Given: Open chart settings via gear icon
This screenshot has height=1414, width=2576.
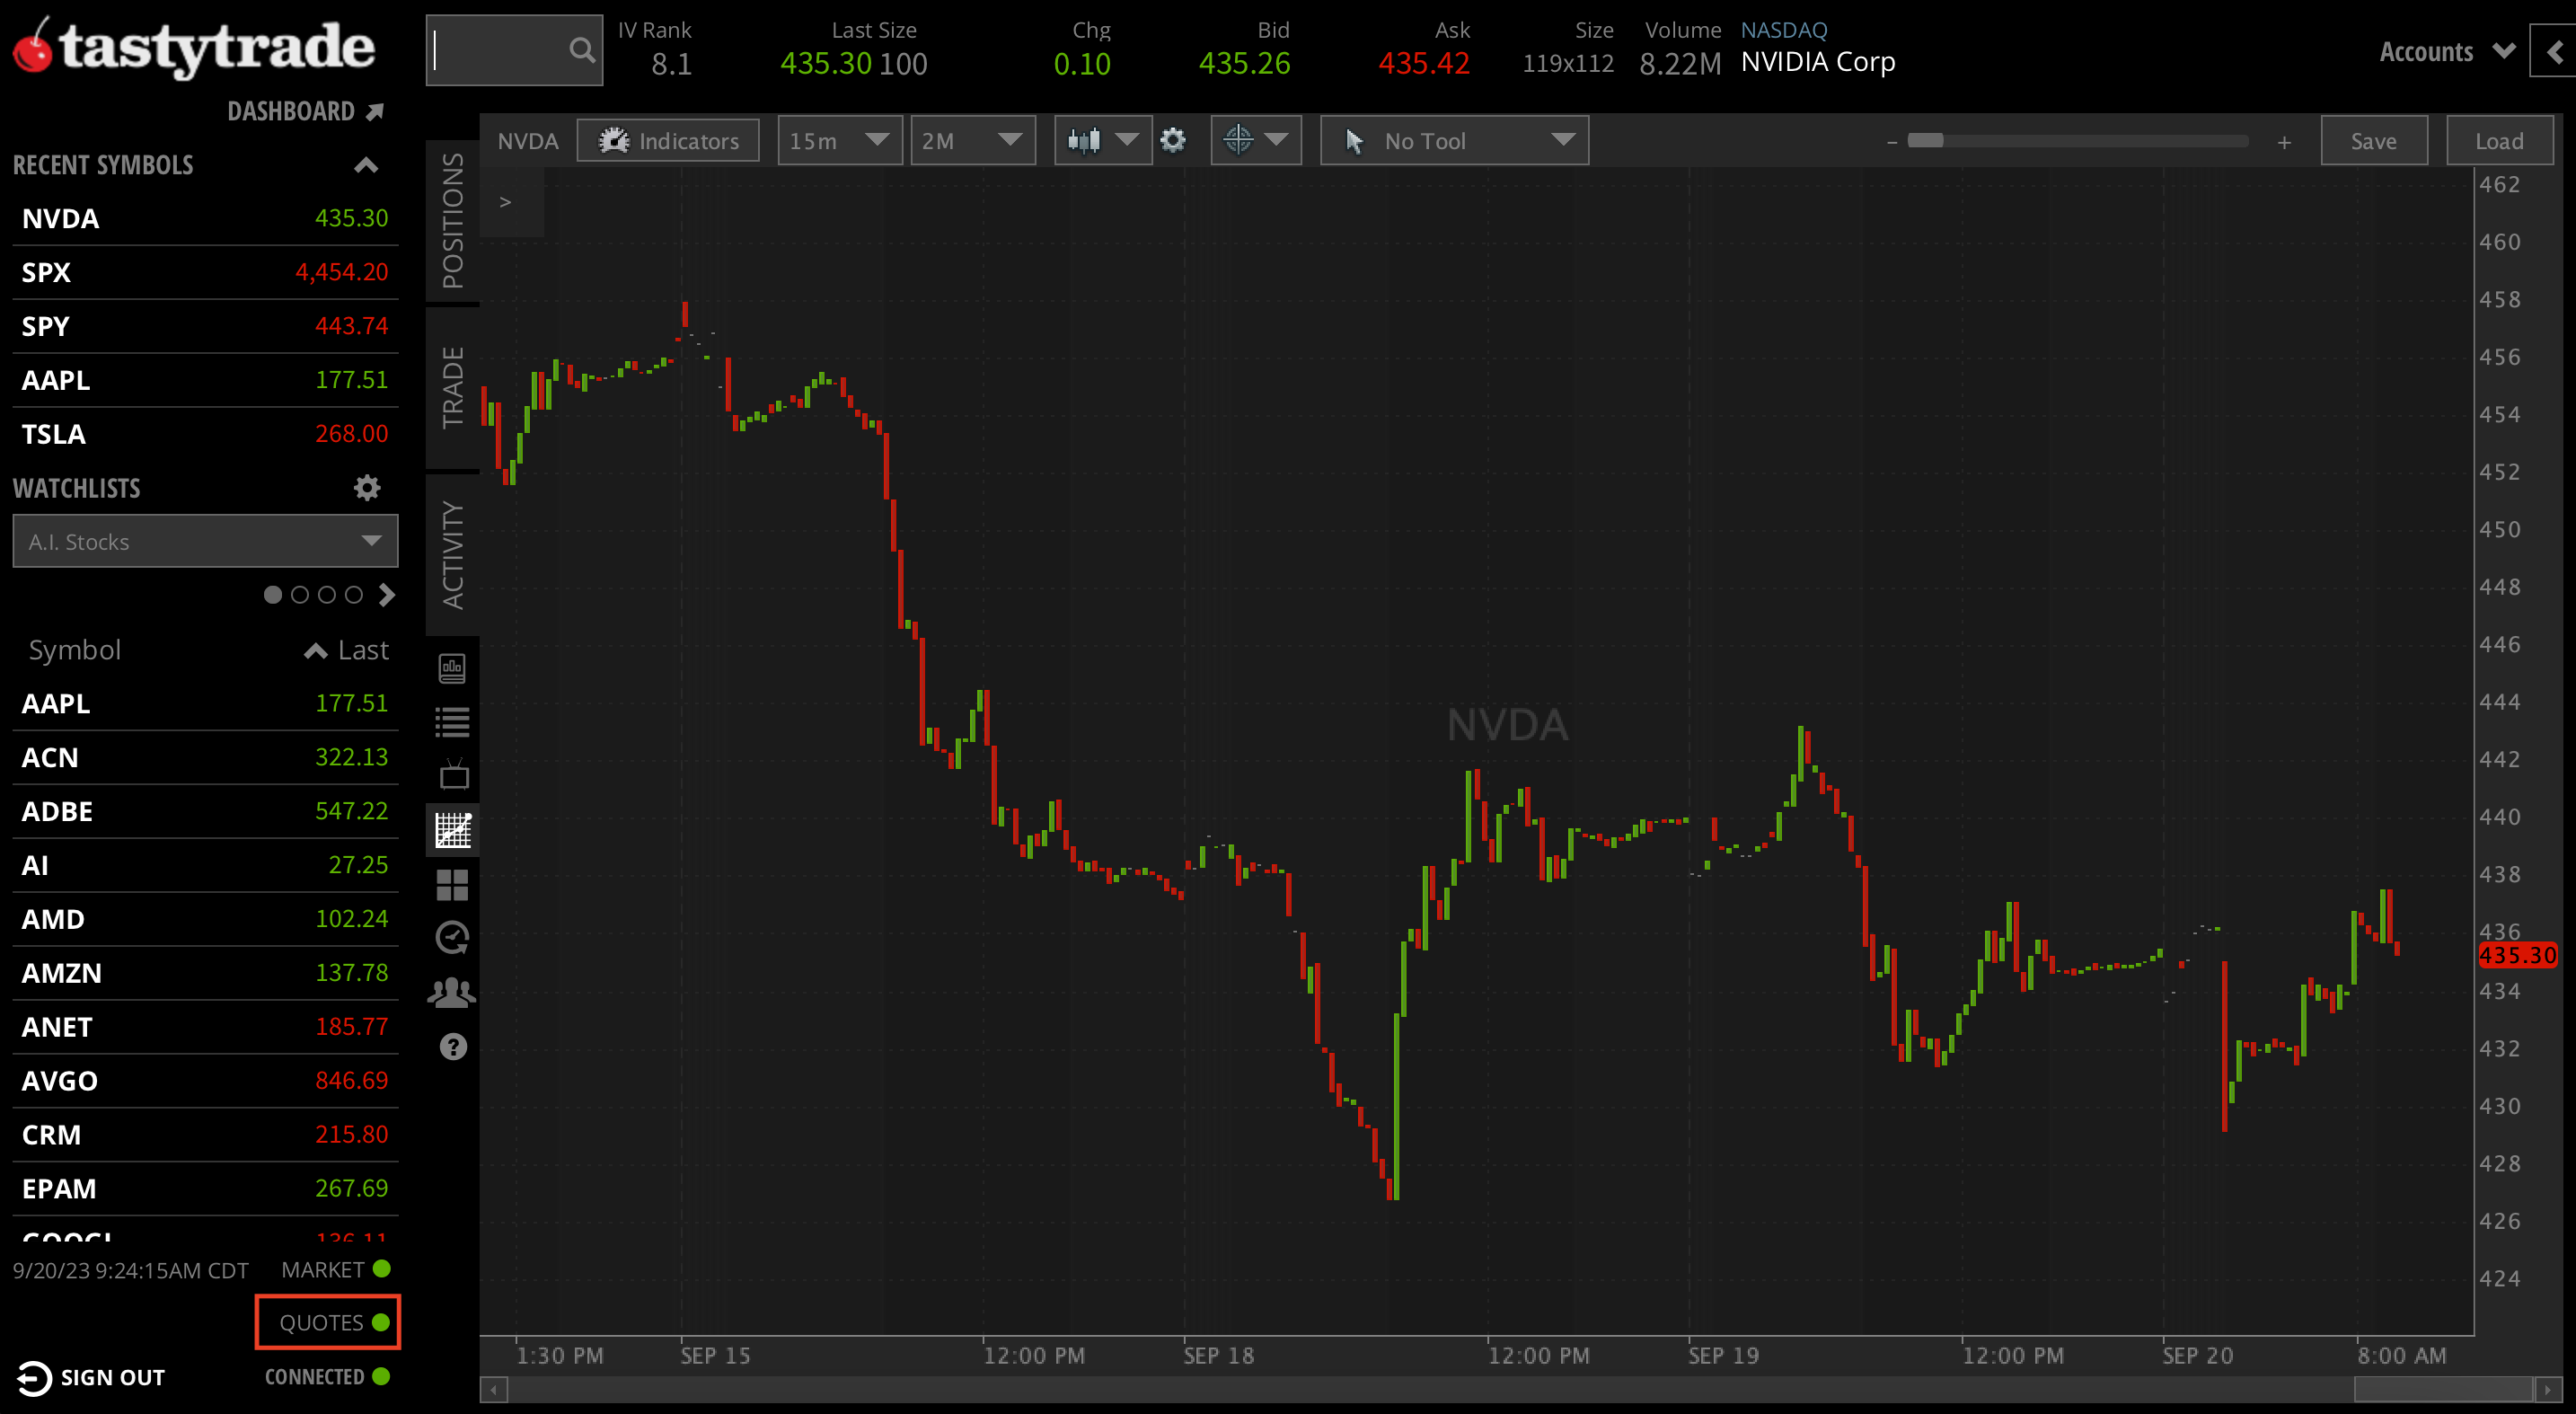Looking at the screenshot, I should (x=1173, y=140).
